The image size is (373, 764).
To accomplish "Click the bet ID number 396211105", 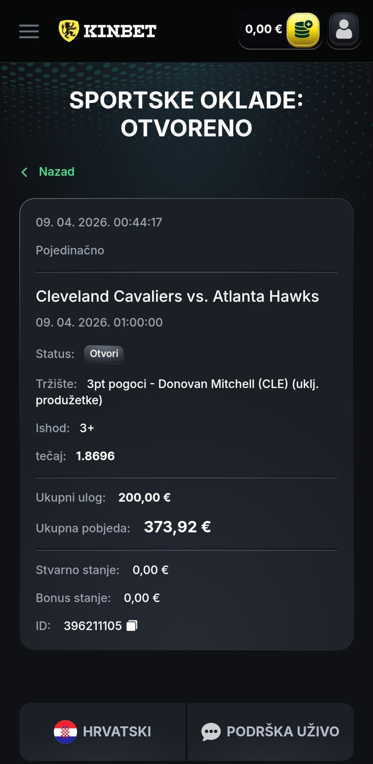I will tap(92, 626).
